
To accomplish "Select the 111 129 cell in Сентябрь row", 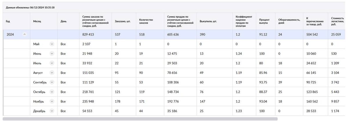I will (95, 82).
